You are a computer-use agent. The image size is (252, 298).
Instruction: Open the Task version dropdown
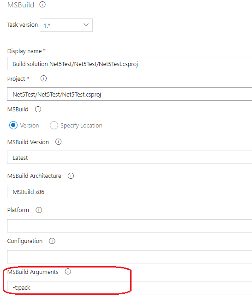point(66,25)
